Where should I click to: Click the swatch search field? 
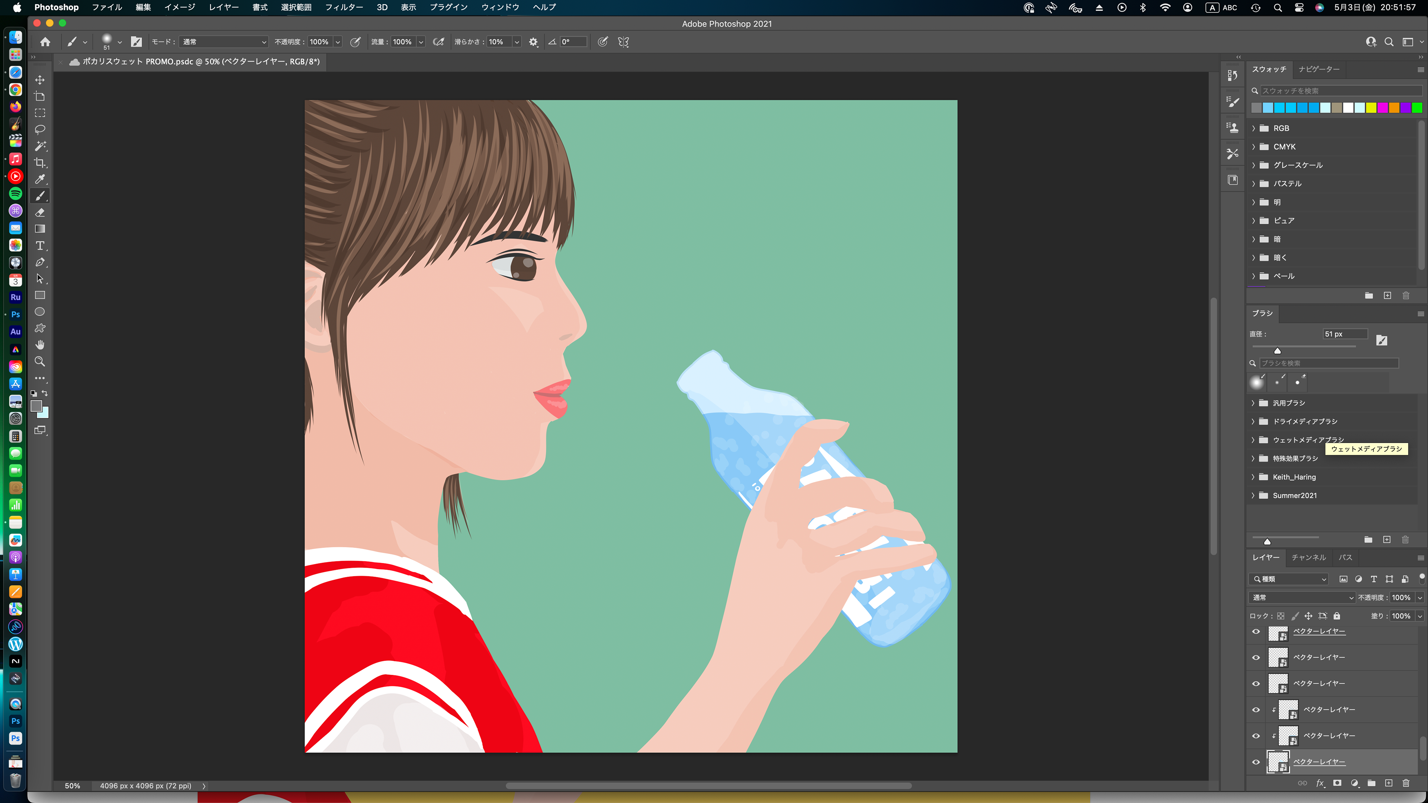click(x=1341, y=91)
